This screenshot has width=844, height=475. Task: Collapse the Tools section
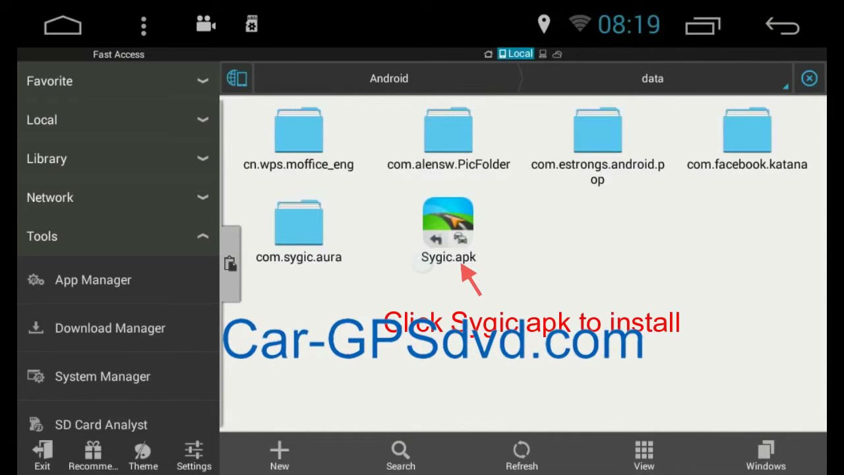(118, 236)
